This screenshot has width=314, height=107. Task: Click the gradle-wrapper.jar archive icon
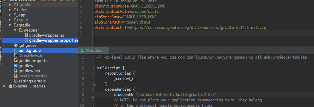click(27, 35)
